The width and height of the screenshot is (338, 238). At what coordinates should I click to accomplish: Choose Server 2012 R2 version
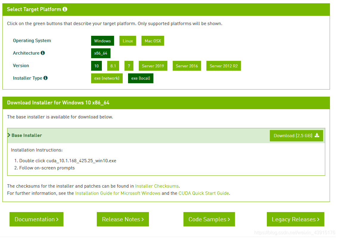[x=224, y=66]
